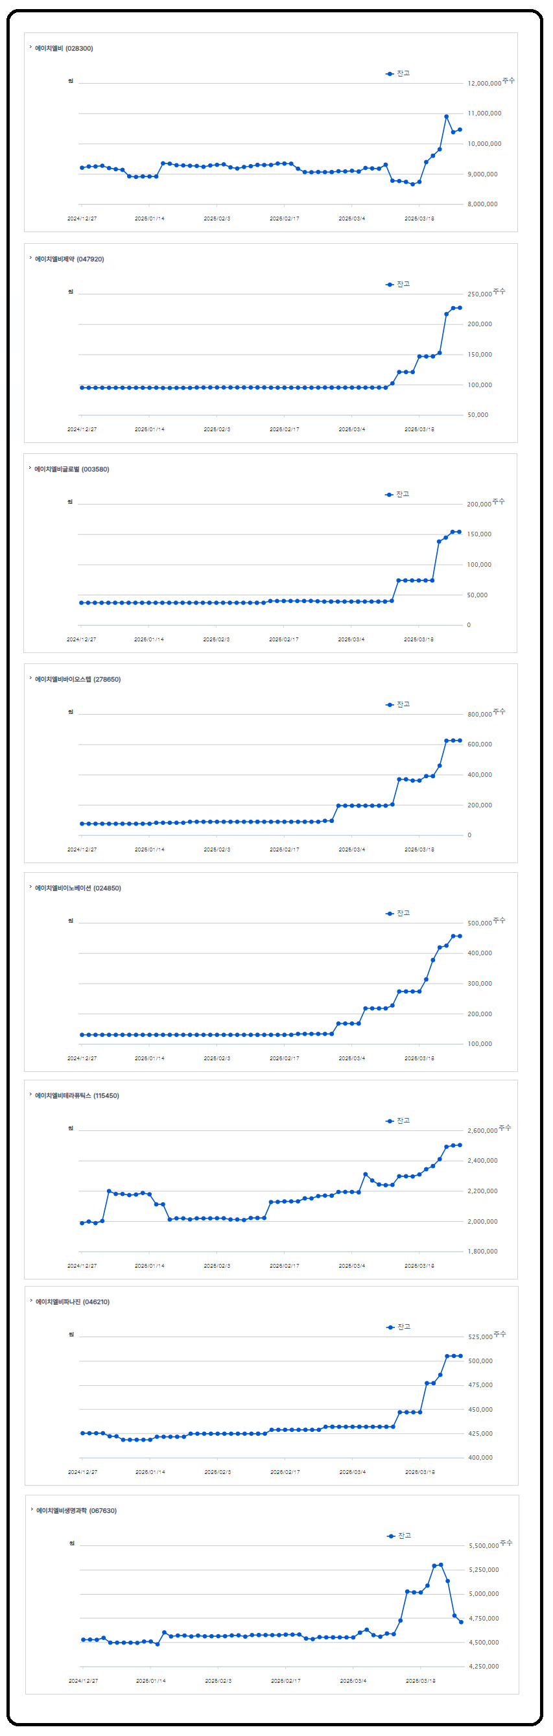
Task: Toggle the 잔고 legend in 에이치엘비 (028300) chart
Action: (x=398, y=73)
